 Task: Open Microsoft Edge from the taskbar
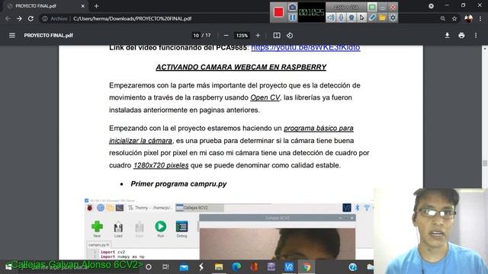click(x=236, y=267)
